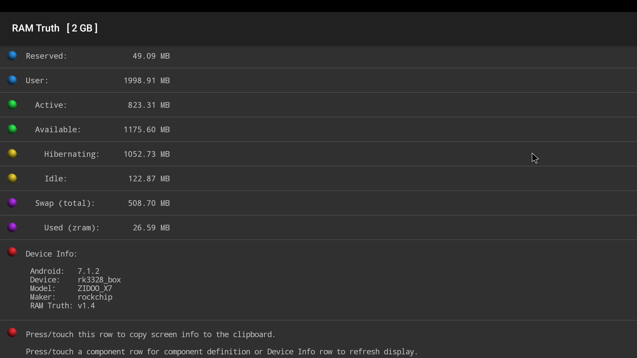Click the 823.31 MB value
This screenshot has height=358, width=637.
(x=149, y=105)
